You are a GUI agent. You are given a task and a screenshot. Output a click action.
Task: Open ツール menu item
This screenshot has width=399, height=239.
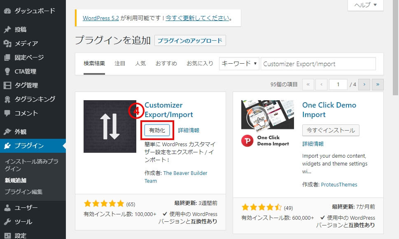tap(23, 222)
